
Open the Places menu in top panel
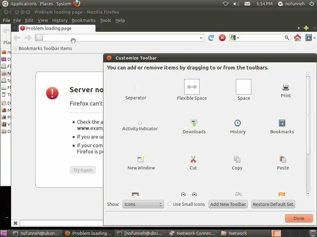46,4
